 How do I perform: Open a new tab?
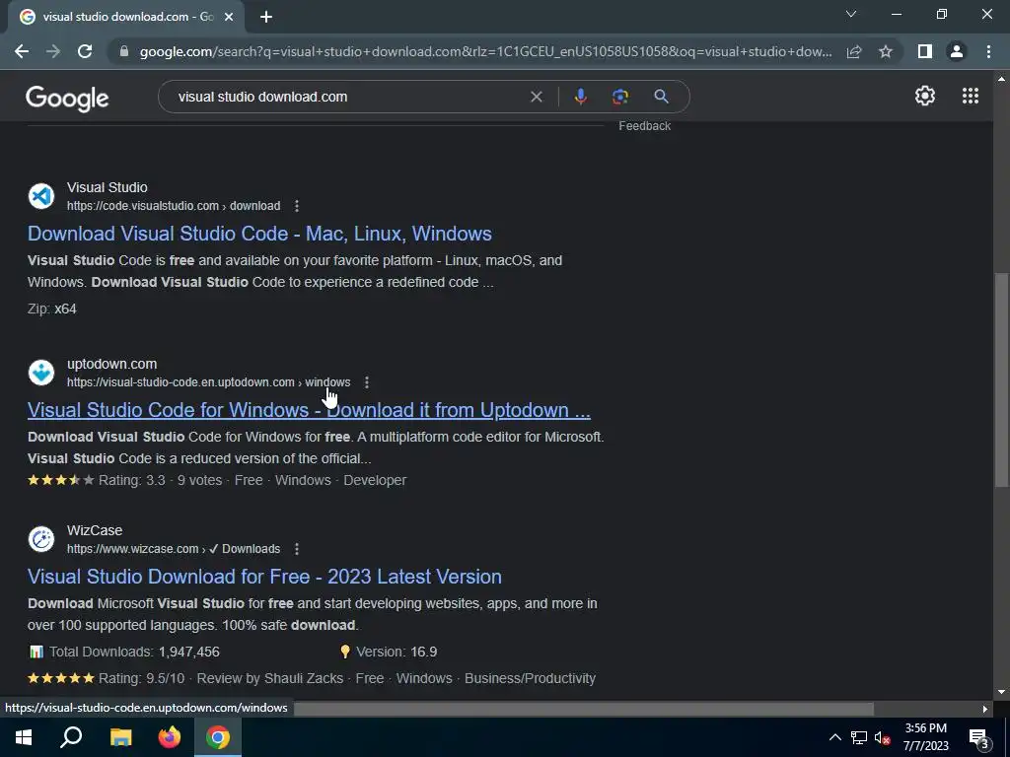(x=266, y=17)
